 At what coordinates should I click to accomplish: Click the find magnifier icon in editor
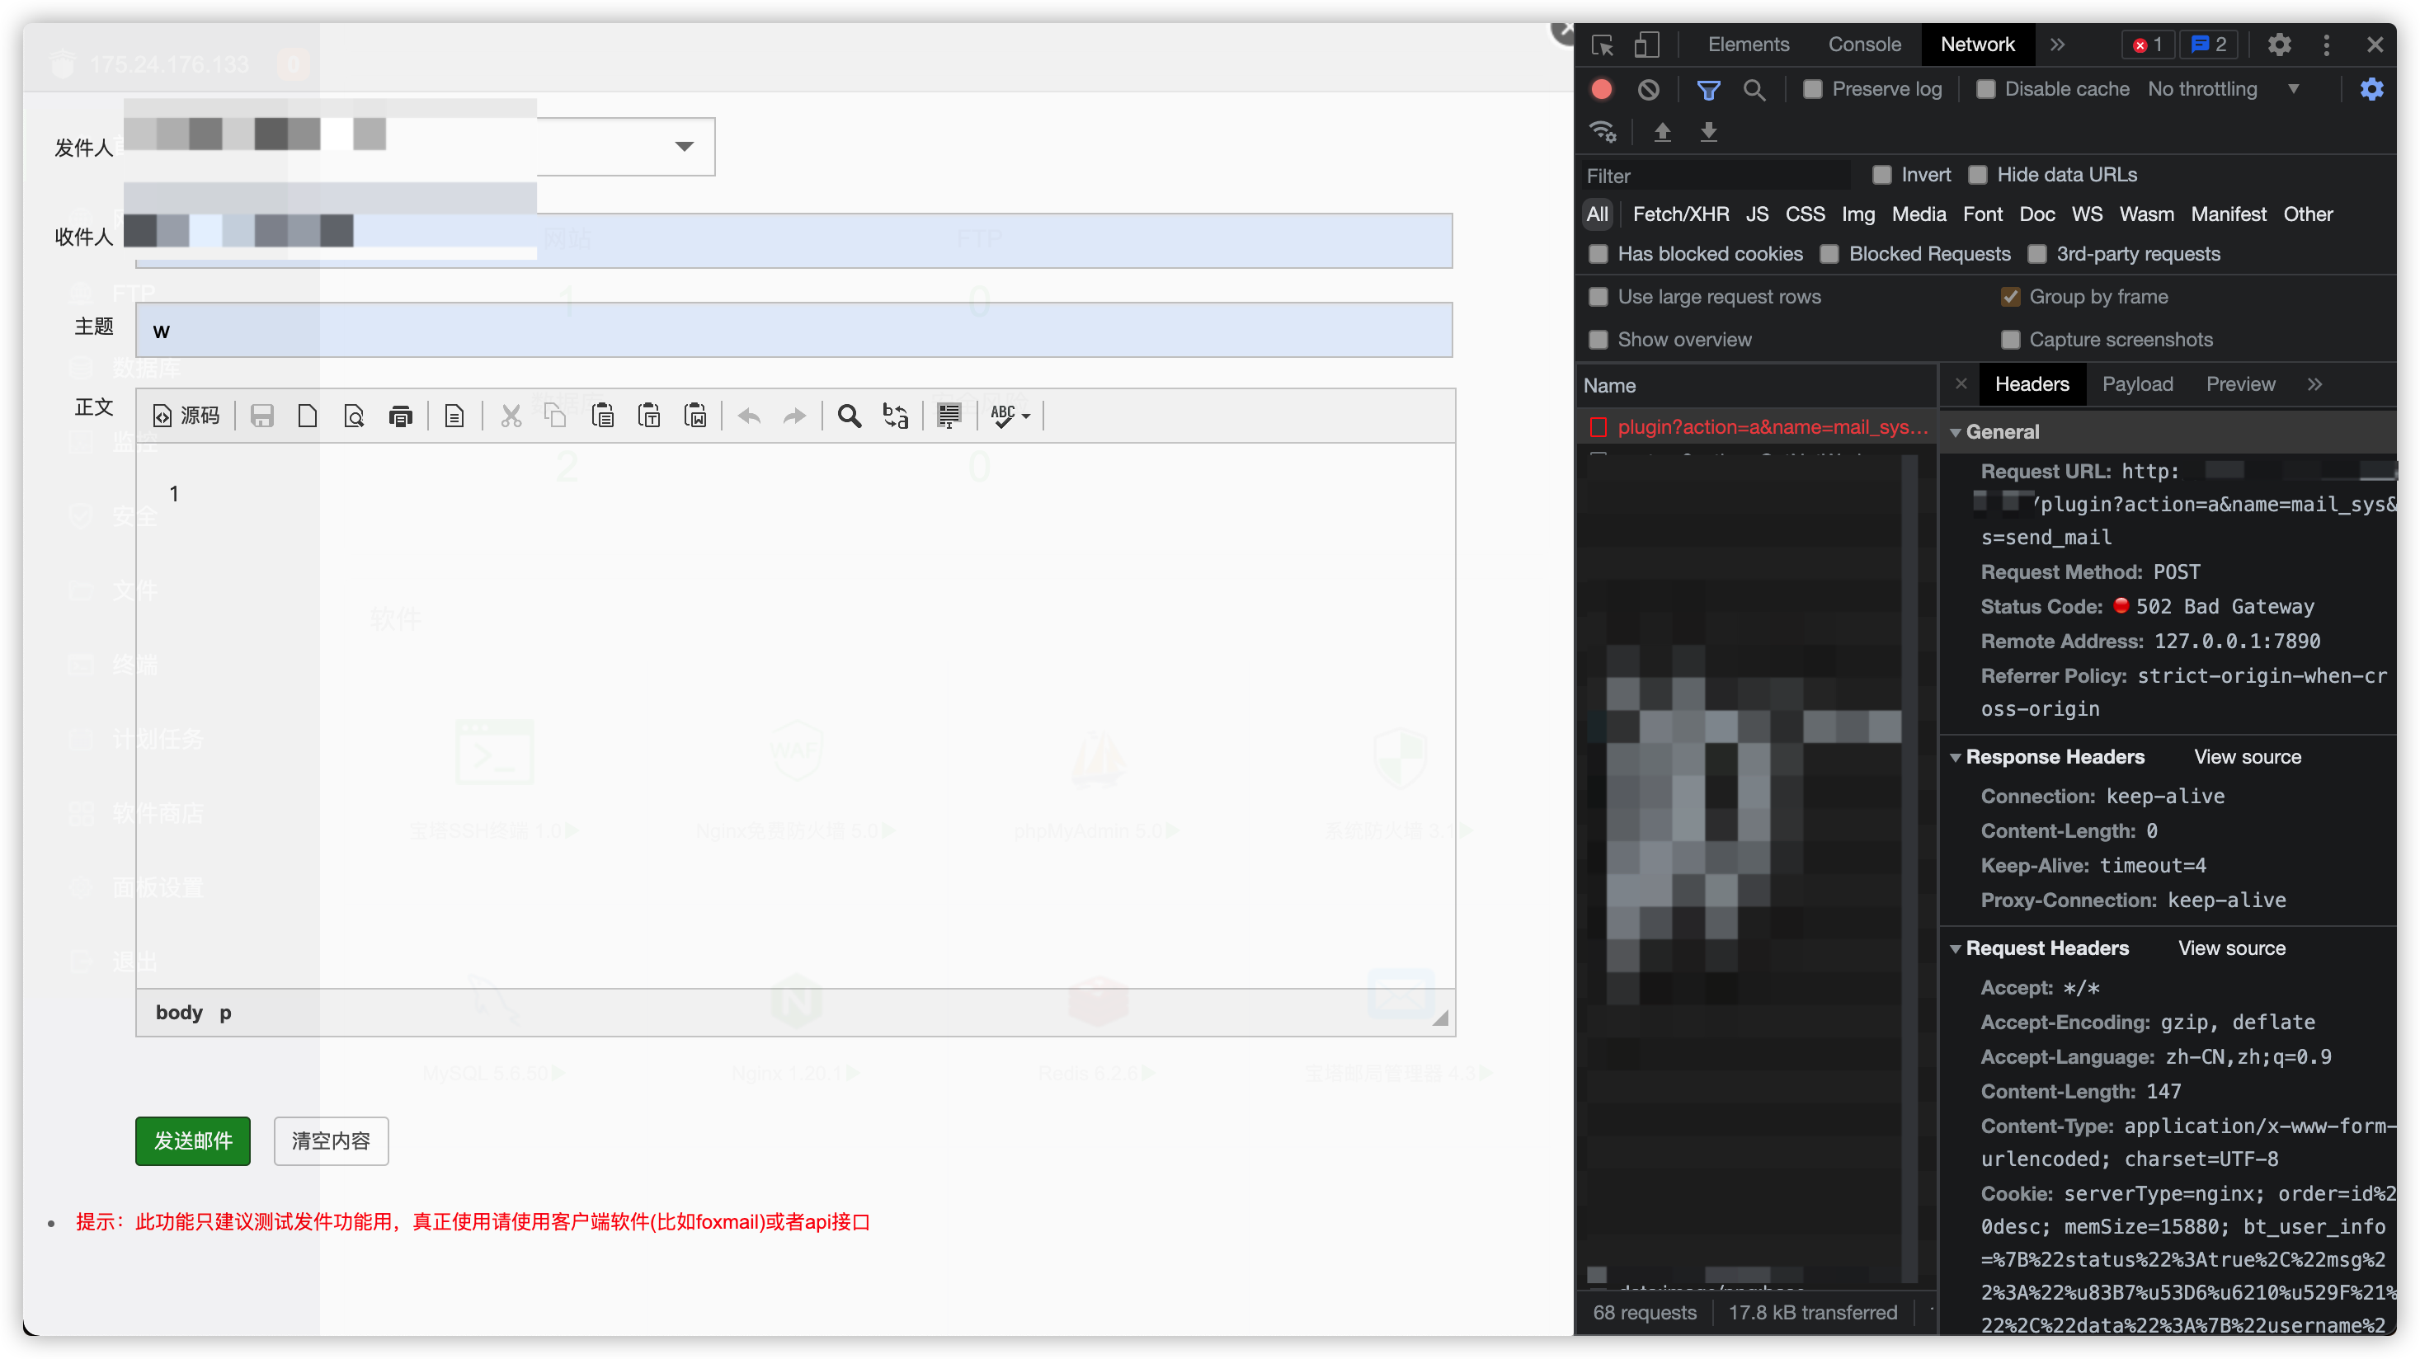click(x=850, y=415)
